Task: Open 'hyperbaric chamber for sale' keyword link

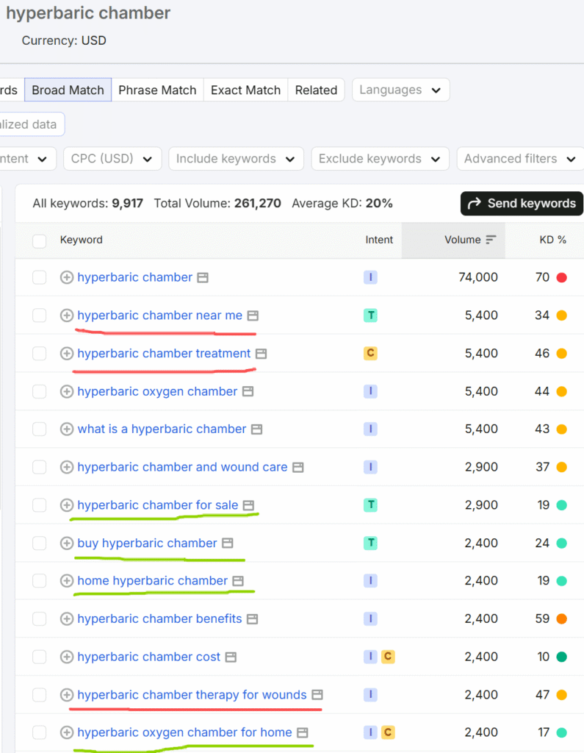Action: [158, 505]
